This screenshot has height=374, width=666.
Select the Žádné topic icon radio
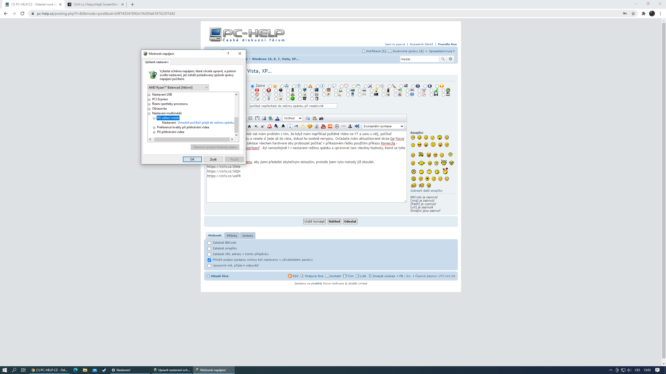[252, 86]
